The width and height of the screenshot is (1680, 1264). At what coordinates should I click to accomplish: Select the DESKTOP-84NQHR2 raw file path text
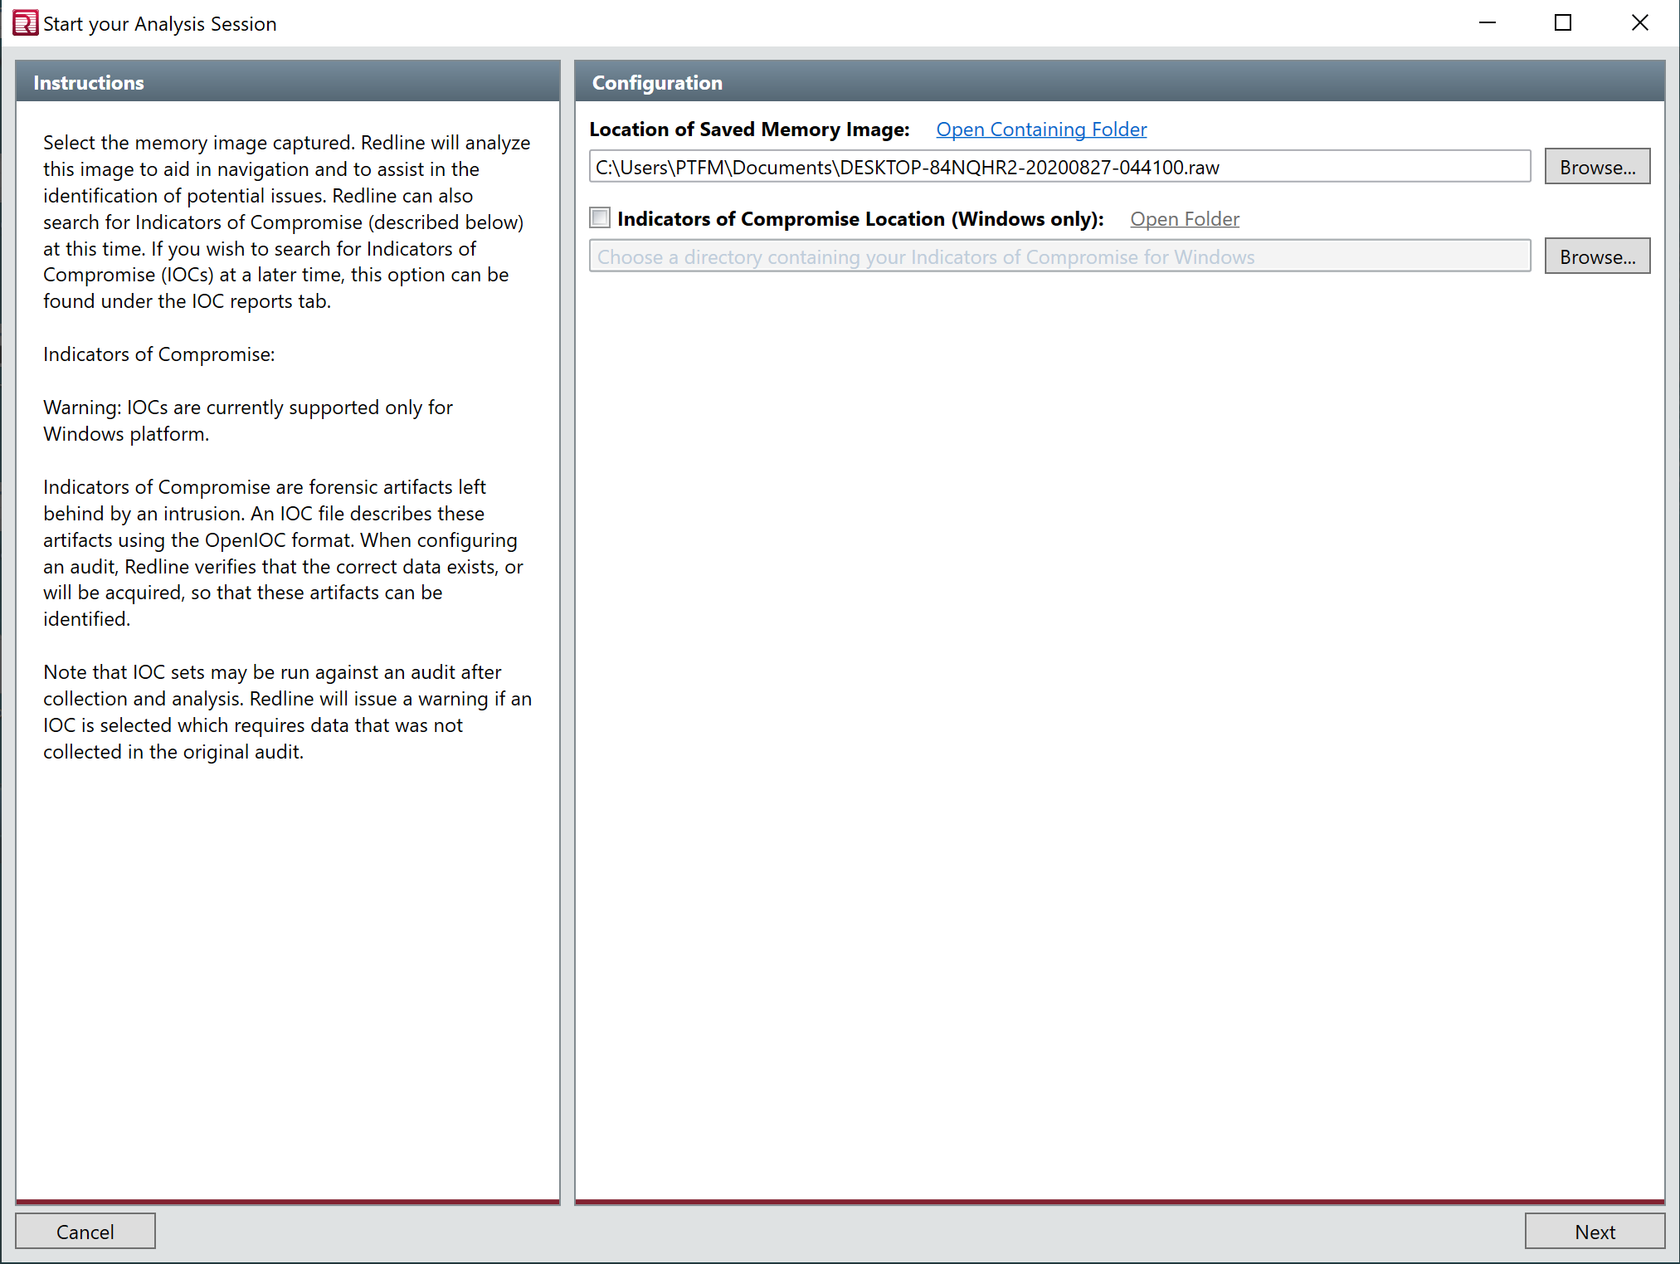coord(906,167)
